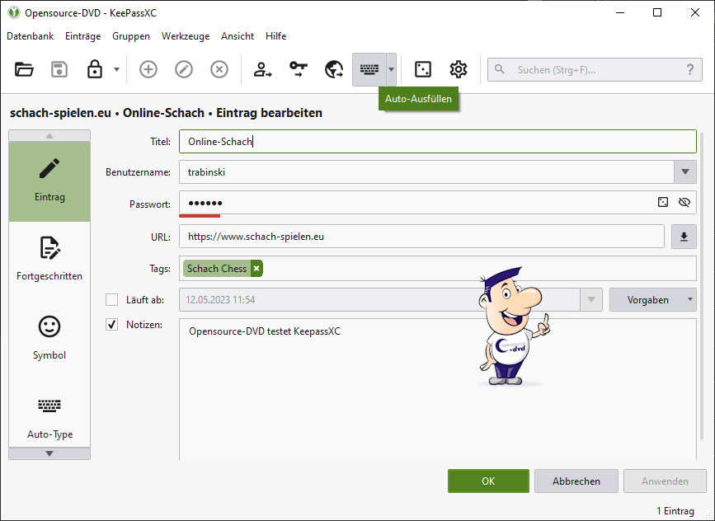
Task: Open the Einträge menu
Action: [82, 36]
